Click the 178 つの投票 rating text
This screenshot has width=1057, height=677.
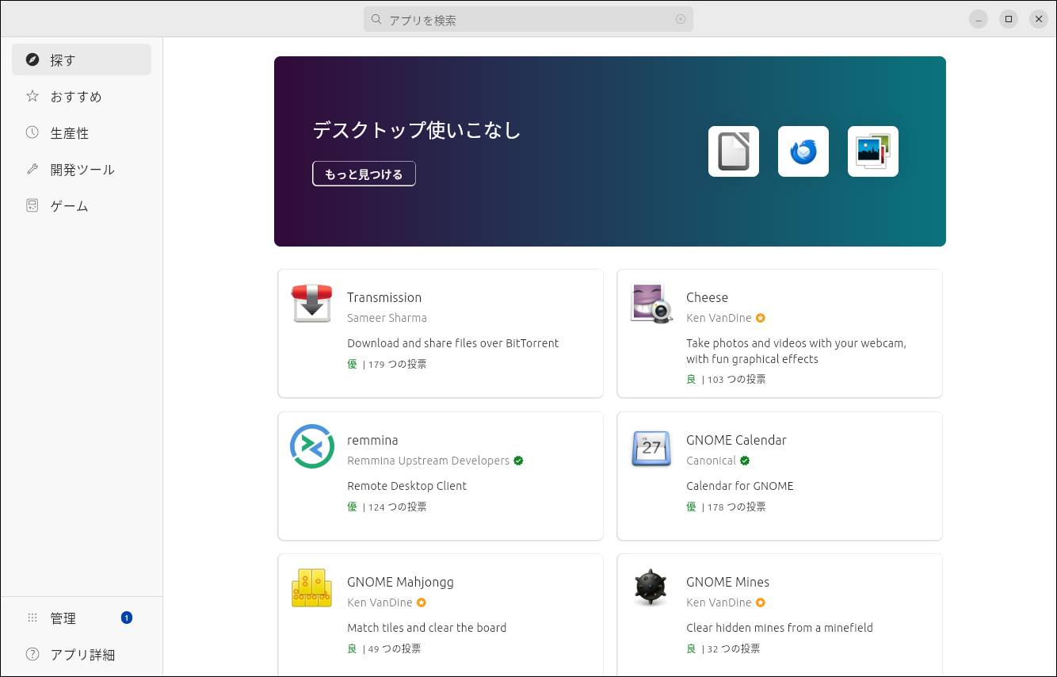point(736,507)
